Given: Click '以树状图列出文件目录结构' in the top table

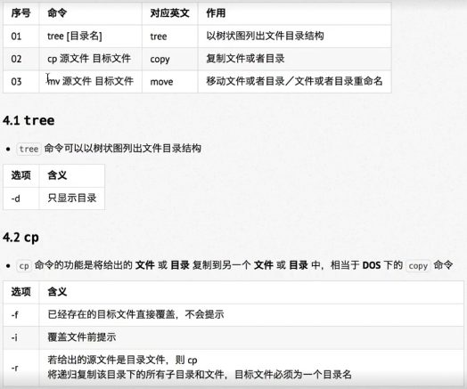Looking at the screenshot, I should 265,36.
